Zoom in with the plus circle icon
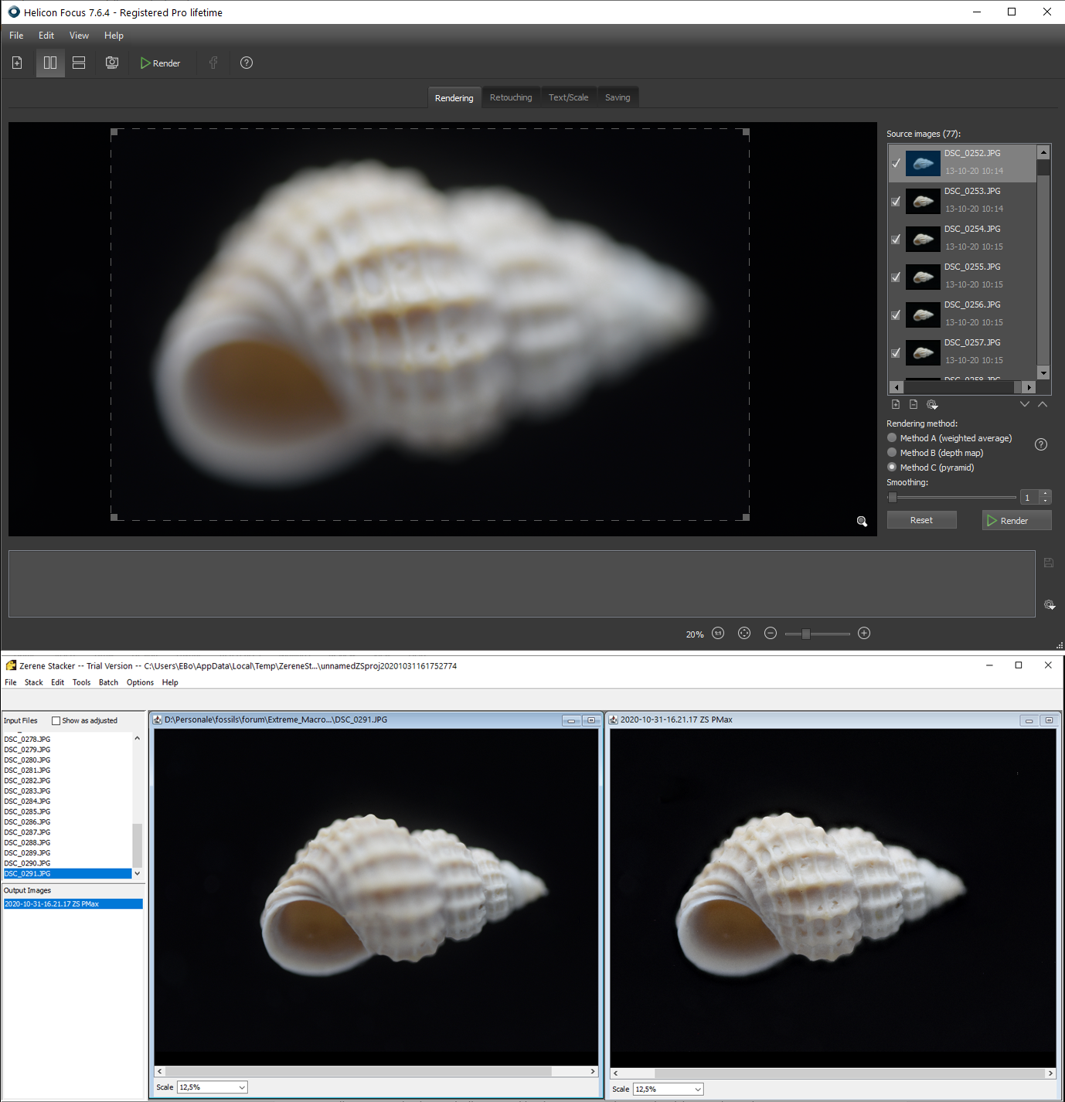Viewport: 1065px width, 1102px height. point(864,633)
